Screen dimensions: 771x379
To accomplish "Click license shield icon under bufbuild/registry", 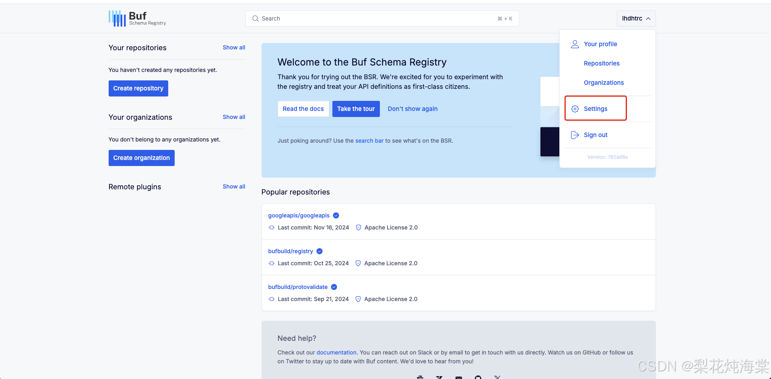I will 358,263.
